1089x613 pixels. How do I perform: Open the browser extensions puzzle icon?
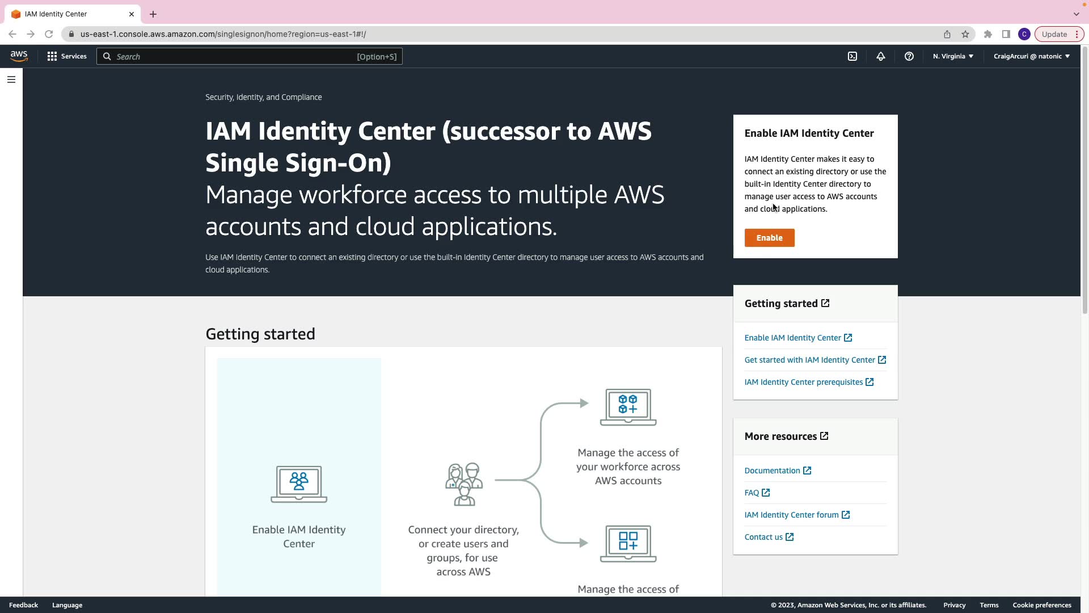(x=988, y=34)
